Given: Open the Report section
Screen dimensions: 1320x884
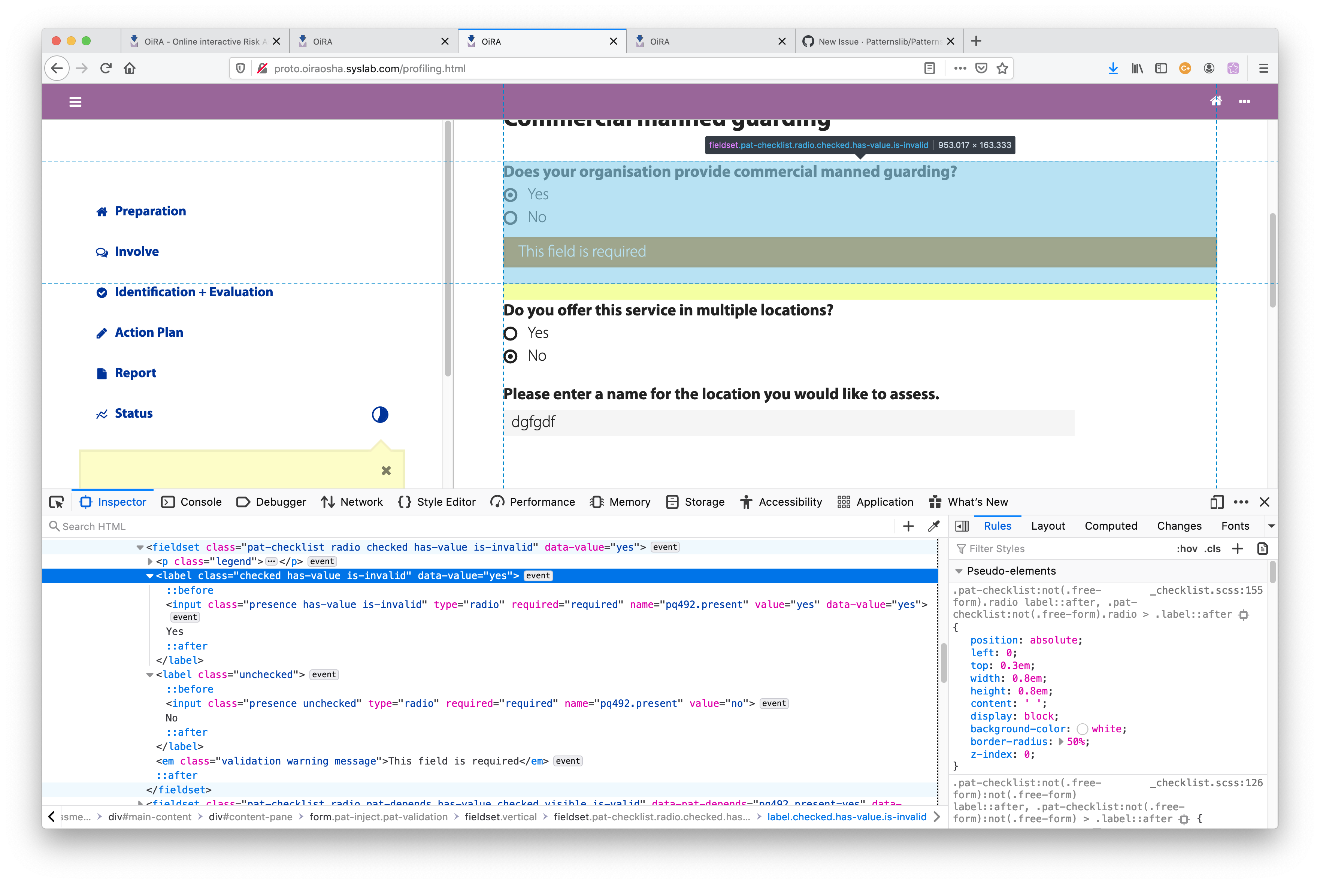Looking at the screenshot, I should coord(135,373).
